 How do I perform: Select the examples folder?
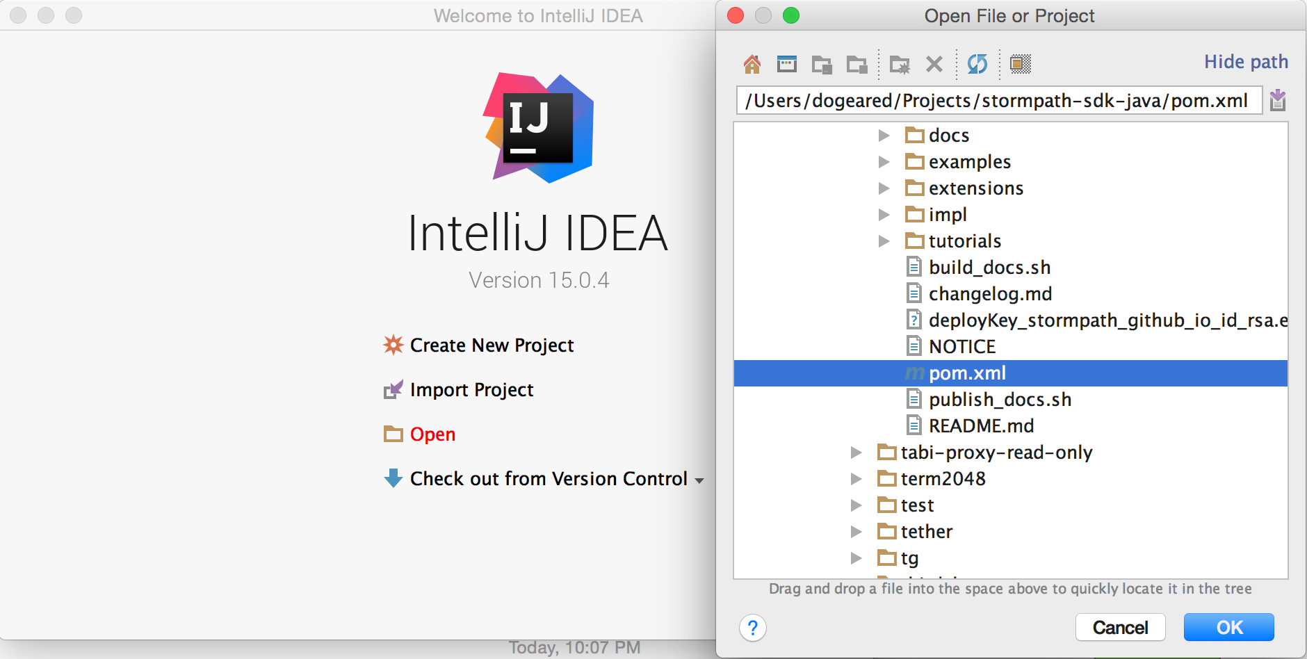click(970, 162)
